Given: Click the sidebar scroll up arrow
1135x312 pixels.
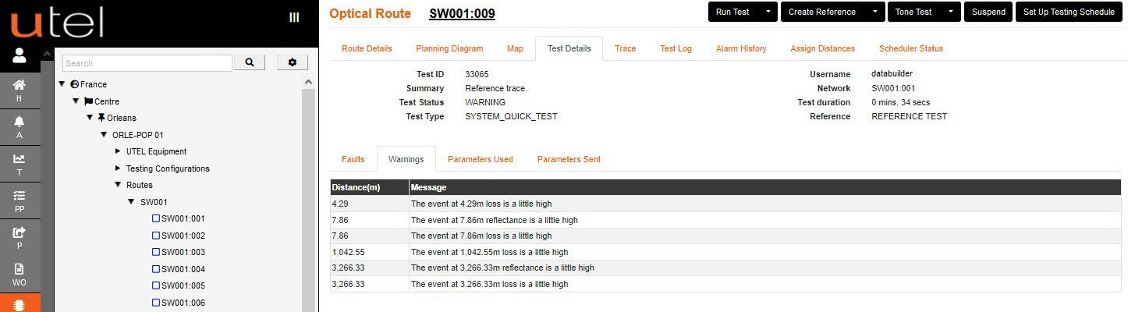Looking at the screenshot, I should click(x=47, y=54).
